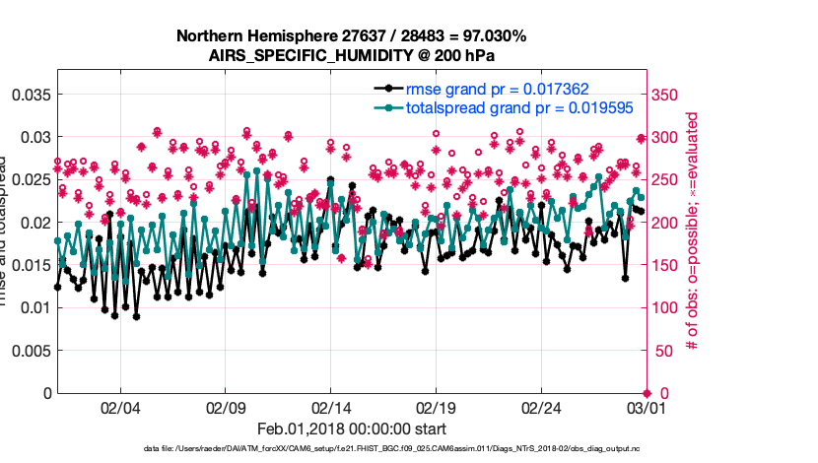Select the '# of obs' right axis label

pyautogui.click(x=693, y=231)
